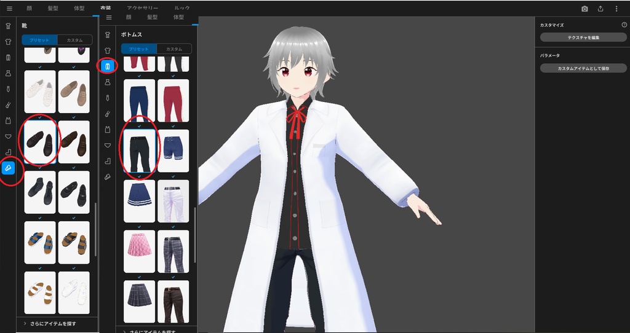Select sock legwear icon in bottoms panel sidebar
The width and height of the screenshot is (630, 333).
107,161
